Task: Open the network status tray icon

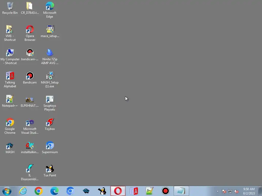Action: [x=230, y=191]
